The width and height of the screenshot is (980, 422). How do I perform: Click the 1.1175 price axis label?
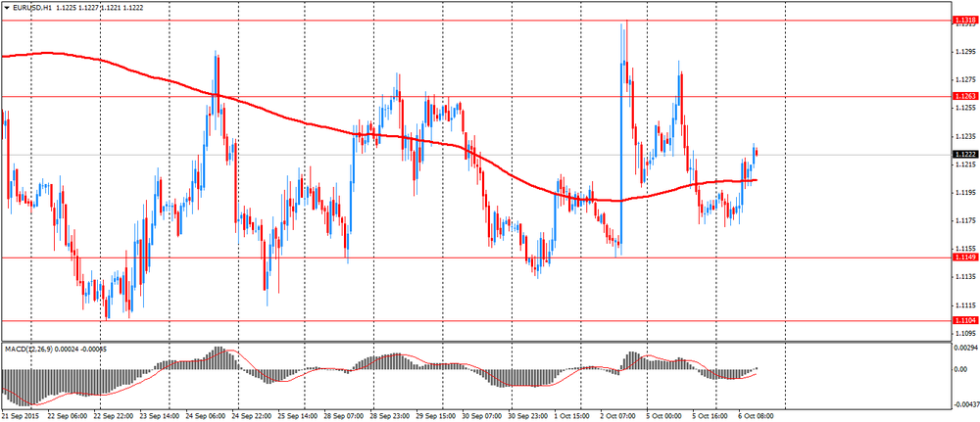pyautogui.click(x=964, y=220)
